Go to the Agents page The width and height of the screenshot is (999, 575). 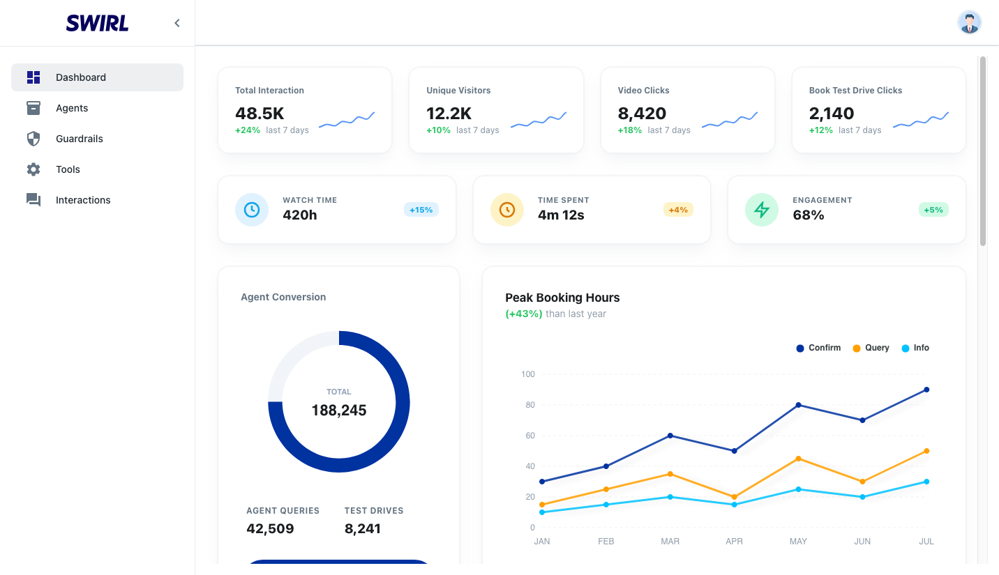[x=97, y=108]
